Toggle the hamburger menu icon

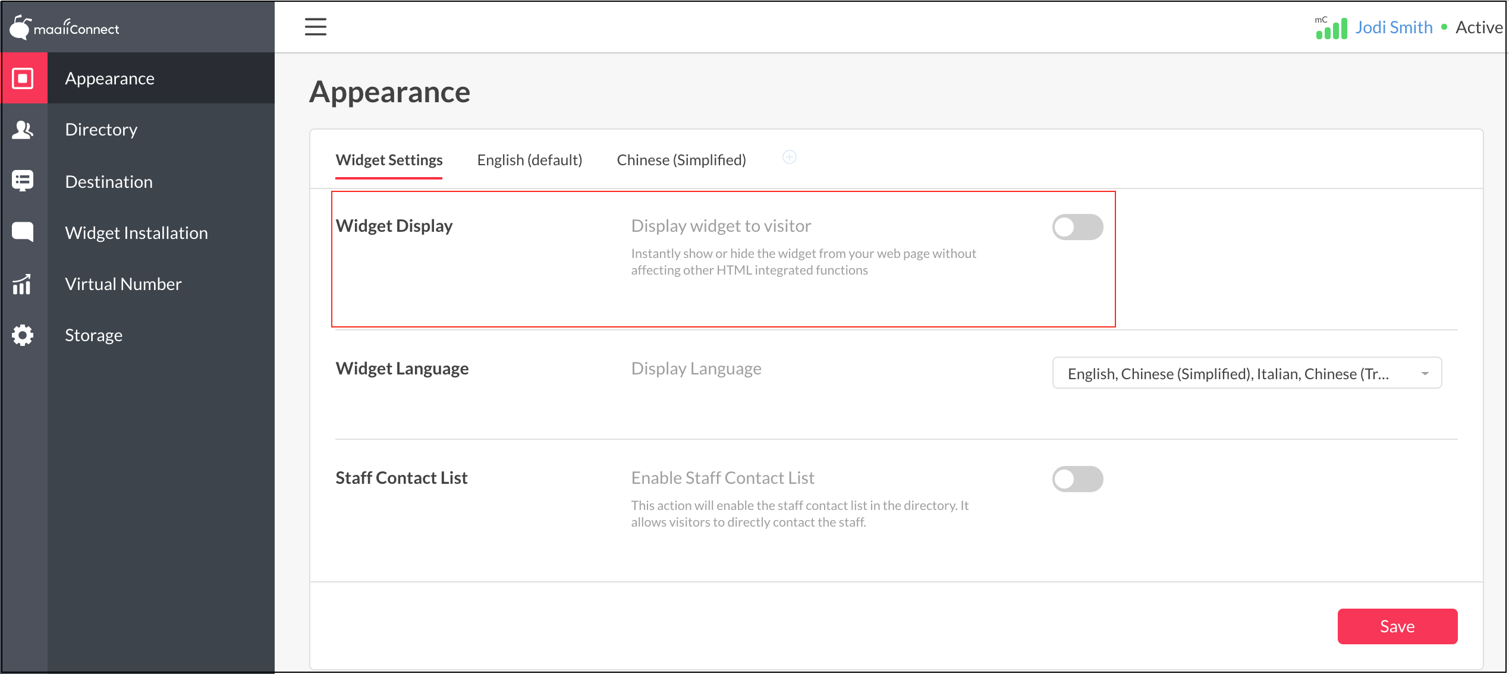(x=316, y=27)
